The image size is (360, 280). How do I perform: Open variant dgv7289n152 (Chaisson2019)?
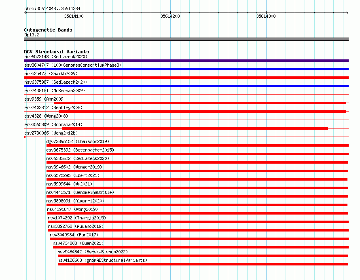click(x=78, y=141)
